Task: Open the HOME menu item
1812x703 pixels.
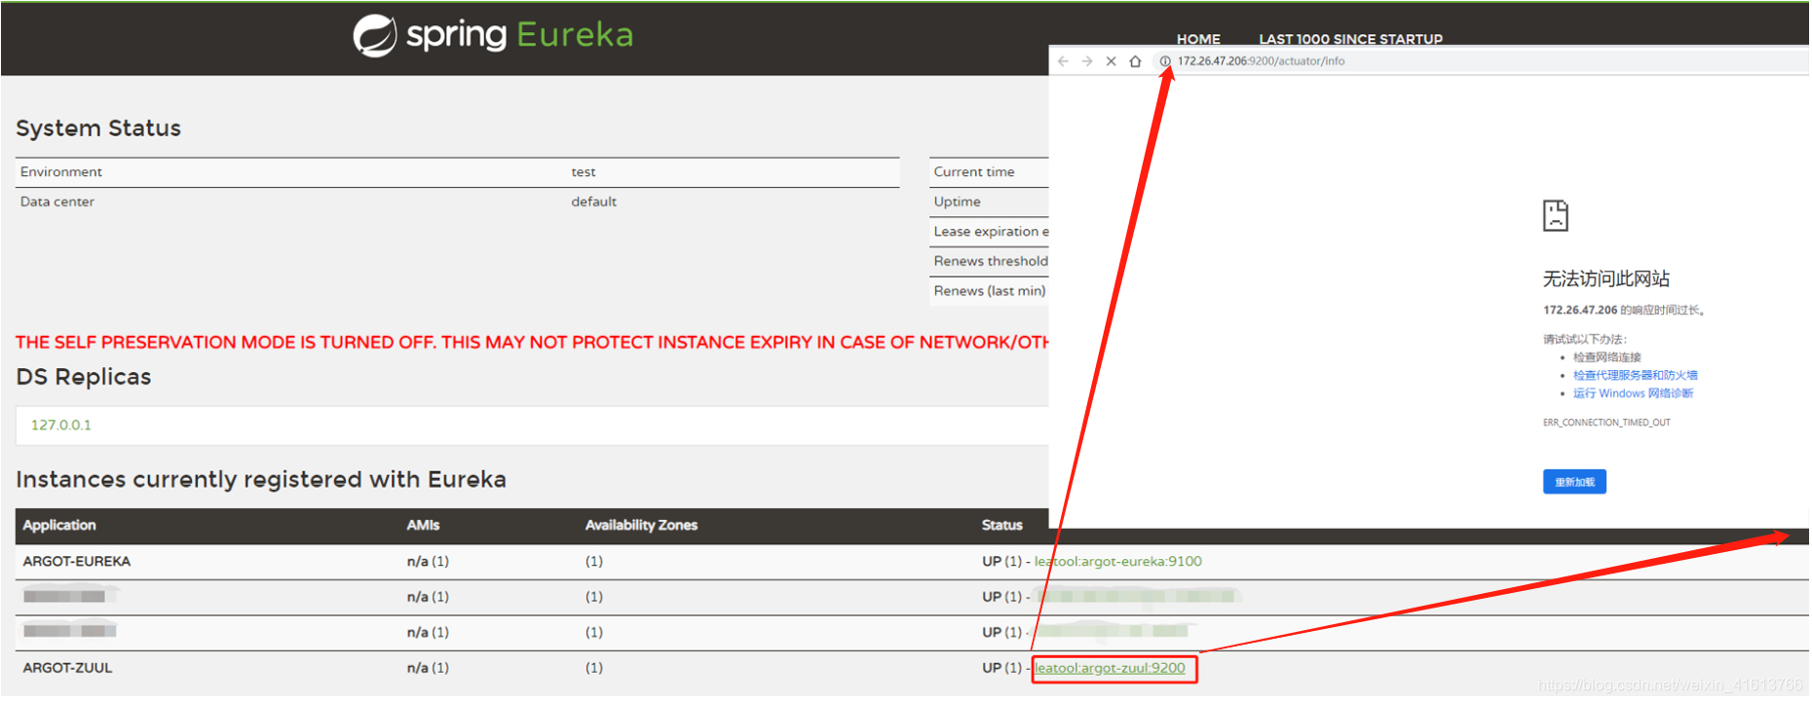Action: tap(1198, 39)
